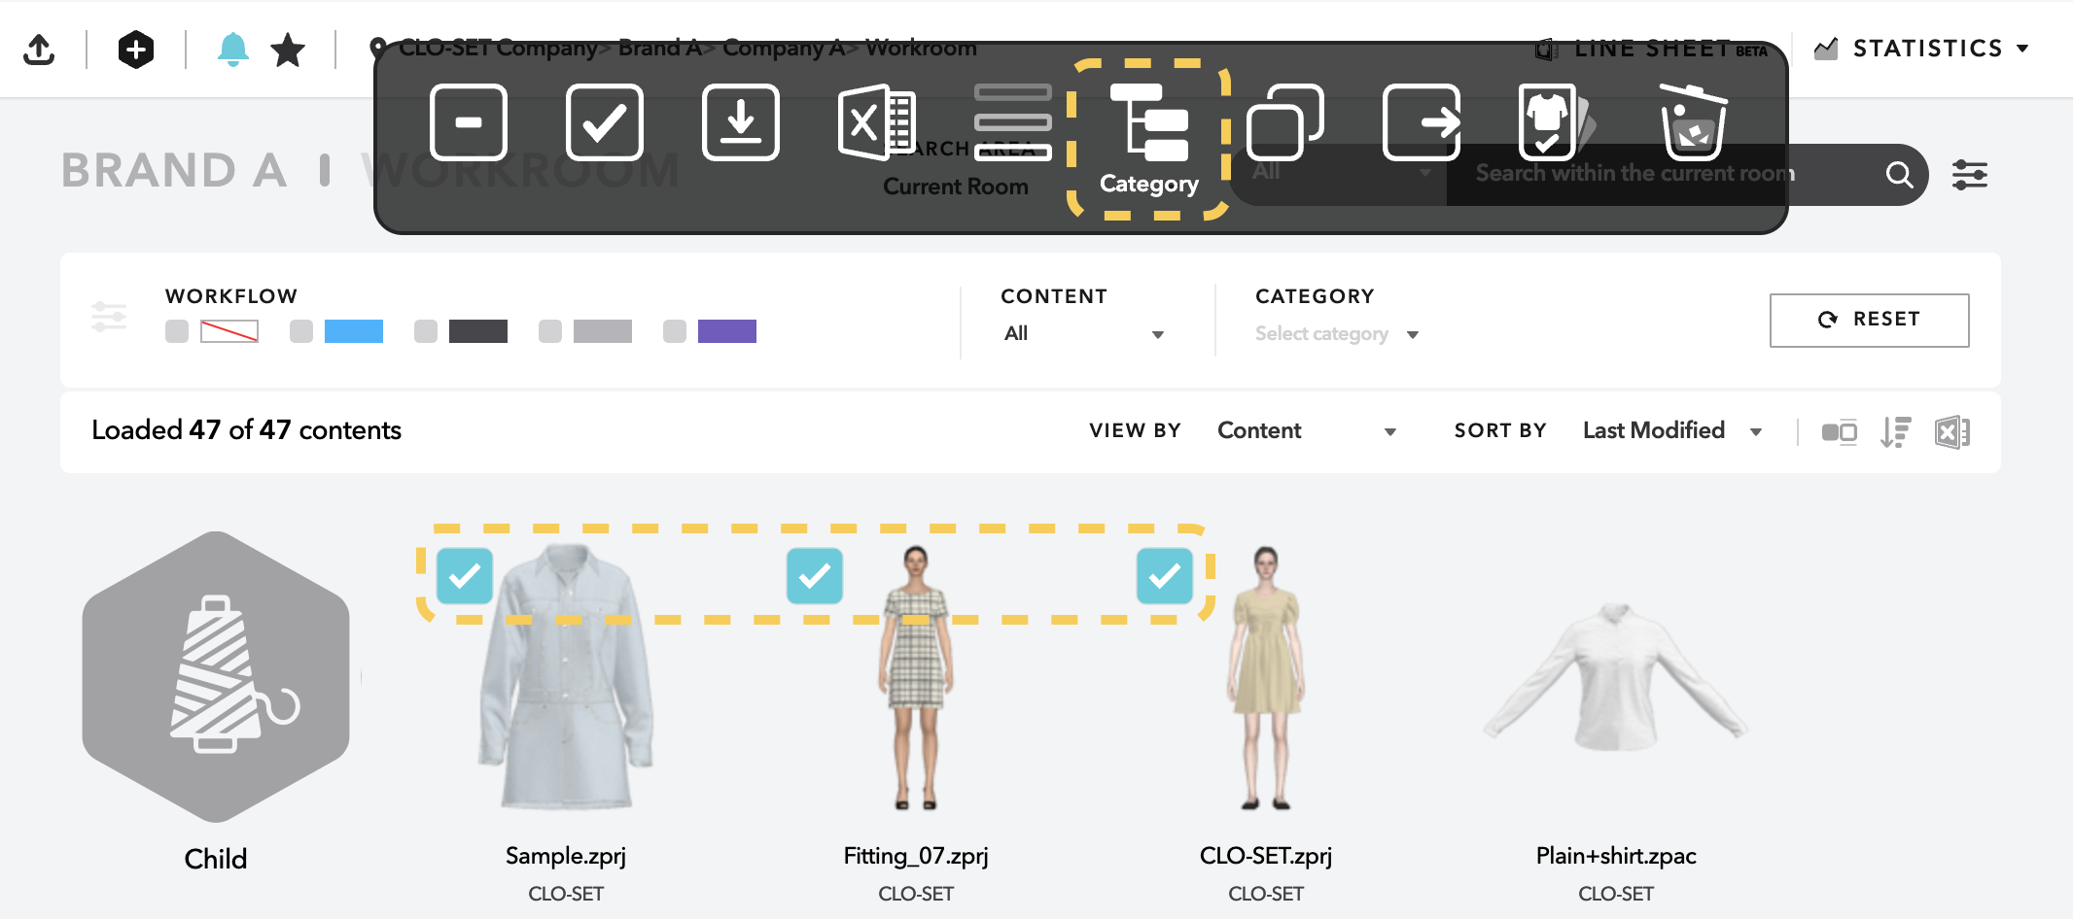Click the list rows icon in action bar

1013,122
